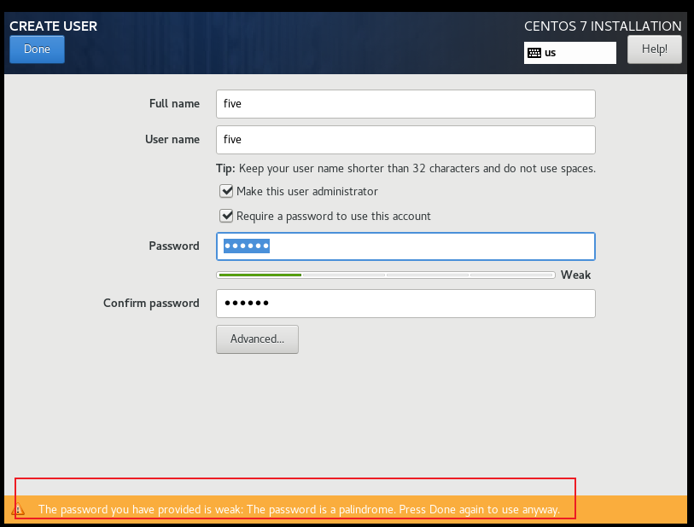Viewport: 694px width, 527px height.
Task: Click the Confirm password label
Action: [151, 304]
